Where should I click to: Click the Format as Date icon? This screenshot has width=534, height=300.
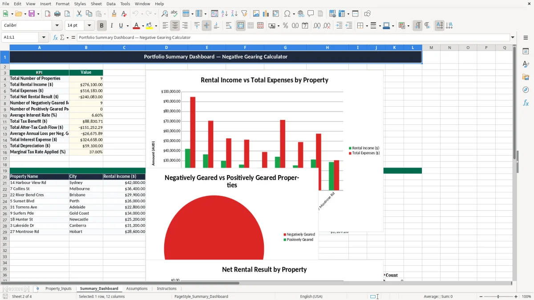[x=305, y=26]
